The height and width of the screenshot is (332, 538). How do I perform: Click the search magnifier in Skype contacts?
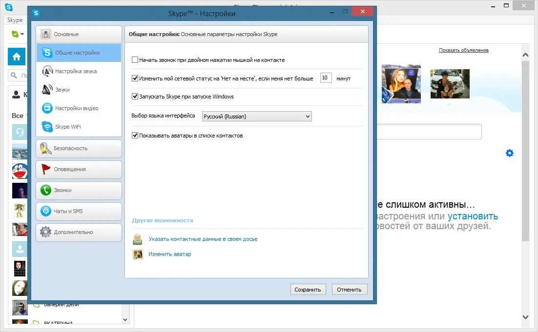coord(14,75)
